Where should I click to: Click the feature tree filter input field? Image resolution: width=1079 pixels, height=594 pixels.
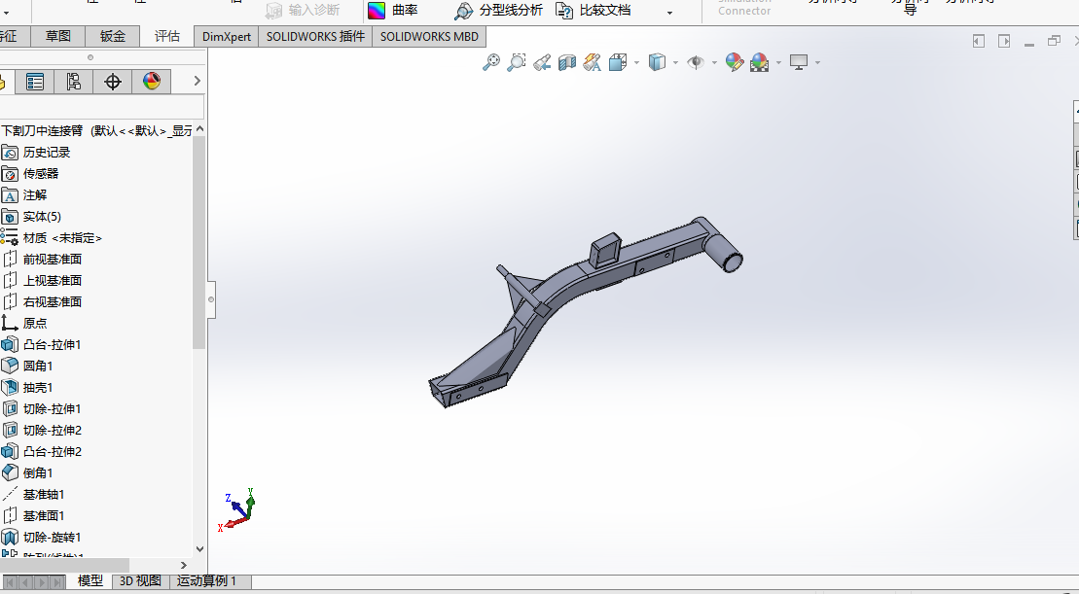pyautogui.click(x=102, y=107)
